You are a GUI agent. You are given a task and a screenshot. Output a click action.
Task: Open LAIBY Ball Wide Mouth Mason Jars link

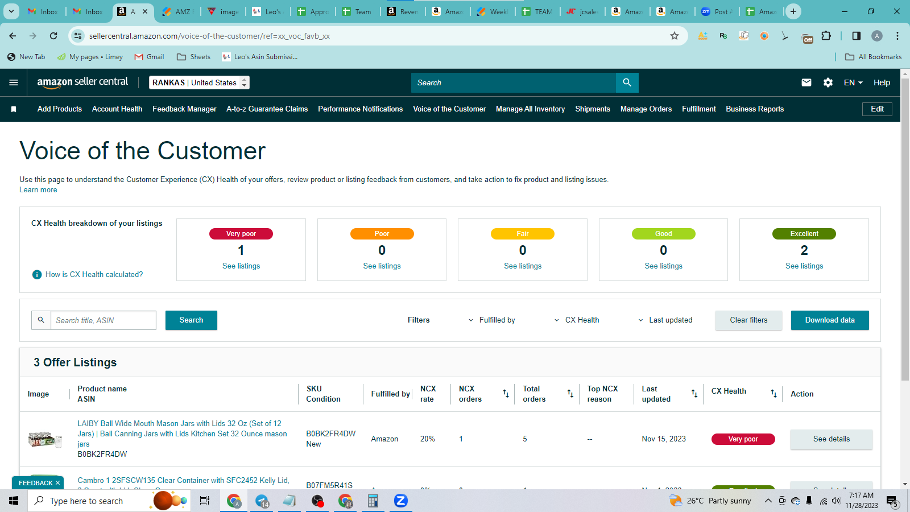coord(182,434)
